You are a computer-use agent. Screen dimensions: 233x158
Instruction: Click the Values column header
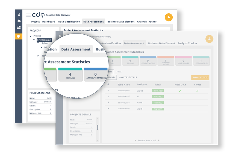point(197,85)
